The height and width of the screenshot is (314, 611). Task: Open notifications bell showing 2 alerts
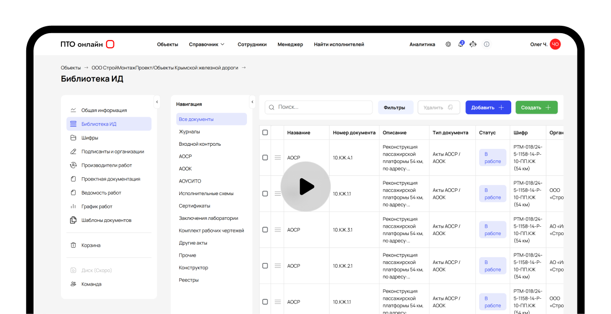click(461, 44)
